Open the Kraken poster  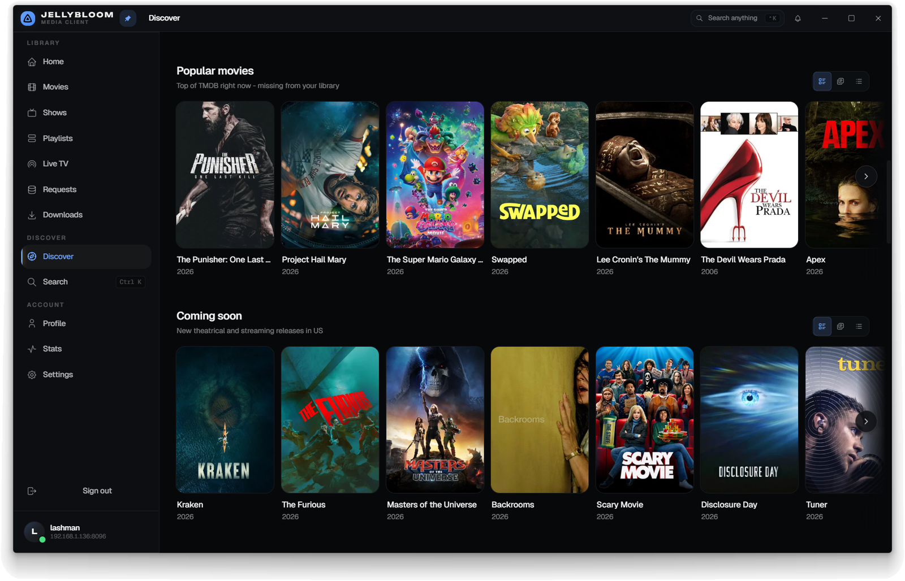[225, 419]
